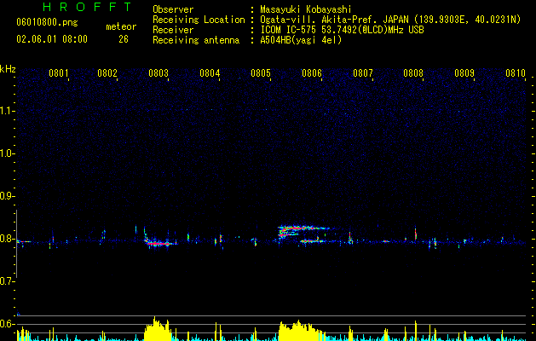Image resolution: width=536 pixels, height=341 pixels.
Task: Click the HROFFT title text
Action: coord(88,7)
